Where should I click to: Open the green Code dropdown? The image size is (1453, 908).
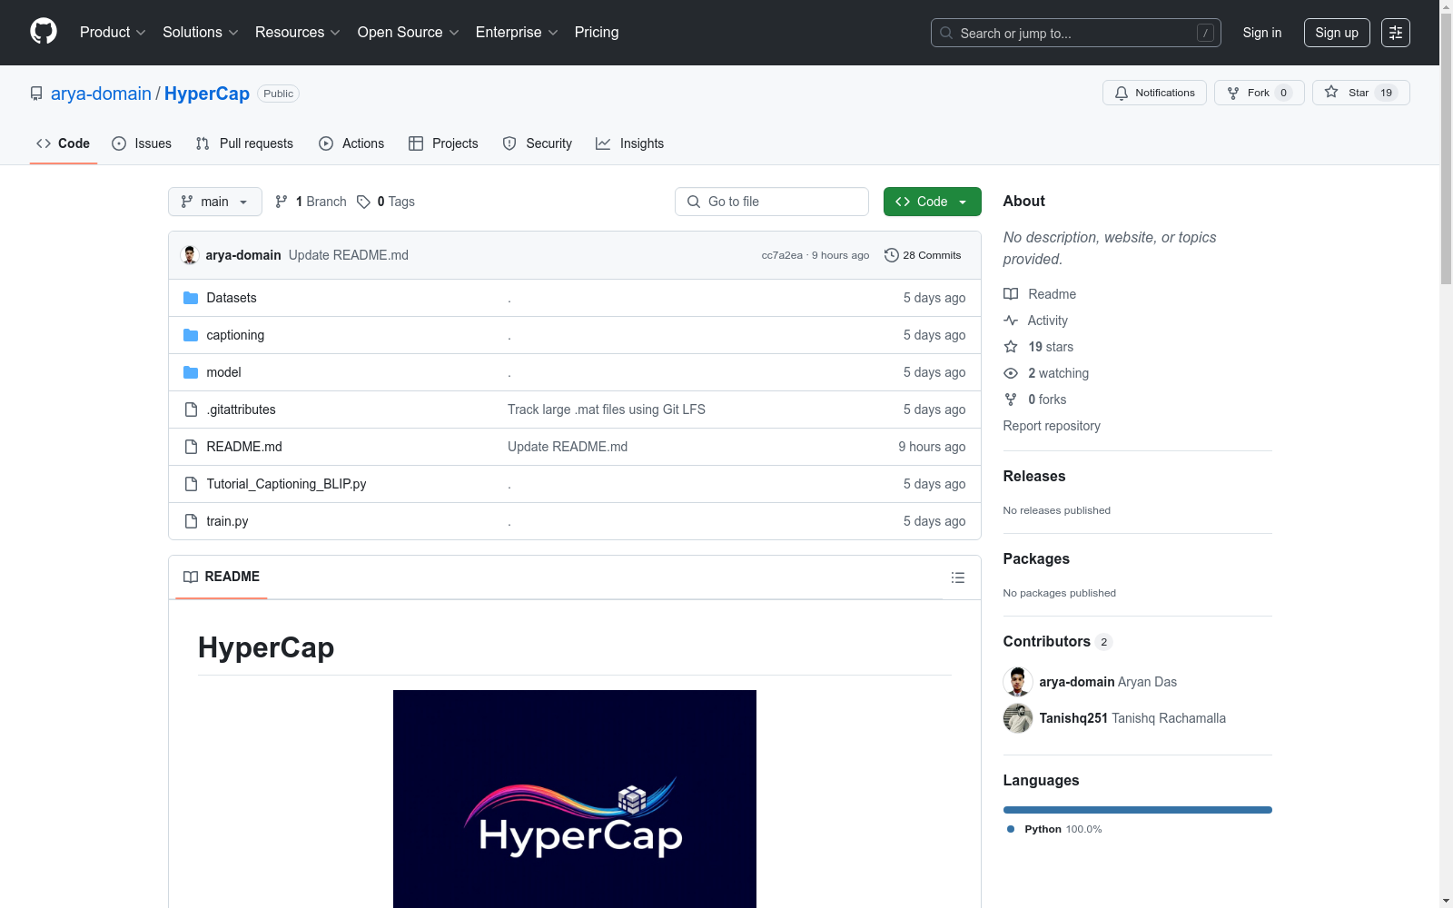932,202
